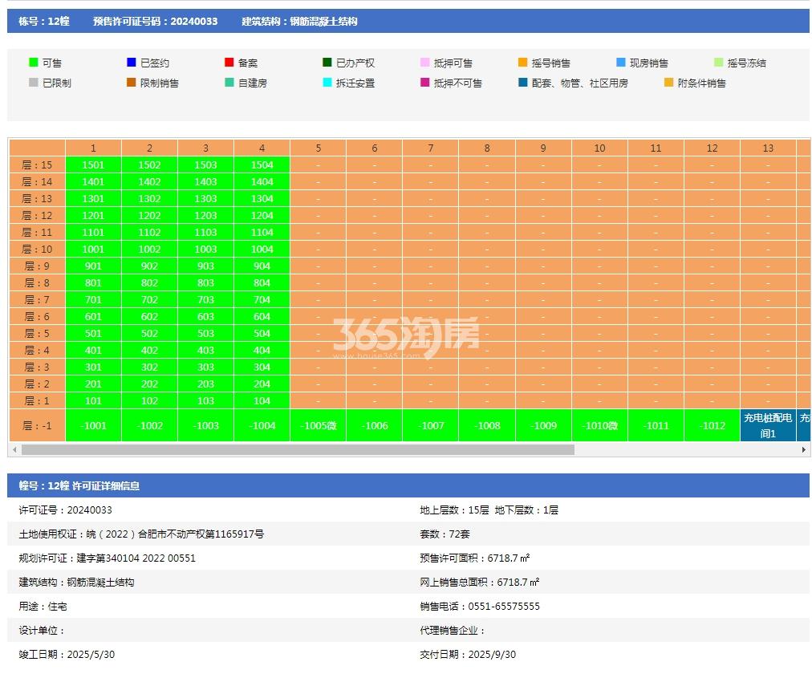
Task: Click column header 13
Action: pos(768,148)
